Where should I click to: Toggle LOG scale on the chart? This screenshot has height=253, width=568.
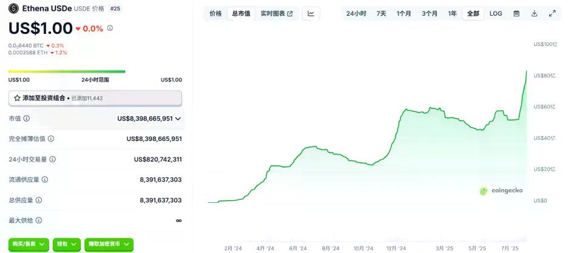coord(496,13)
